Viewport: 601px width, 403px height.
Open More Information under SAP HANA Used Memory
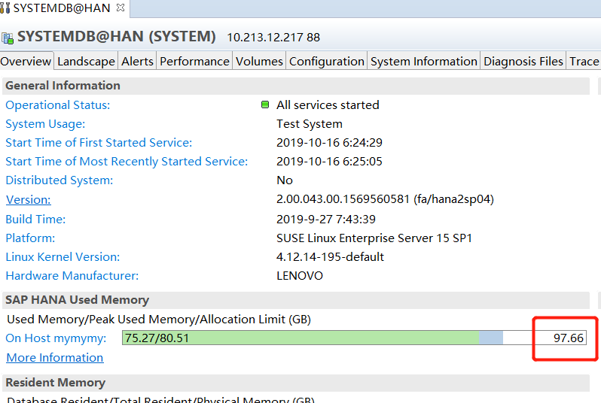click(x=55, y=357)
